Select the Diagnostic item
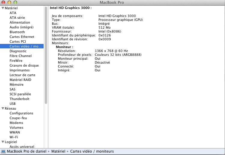The height and width of the screenshot is (155, 225). pyautogui.click(x=18, y=51)
